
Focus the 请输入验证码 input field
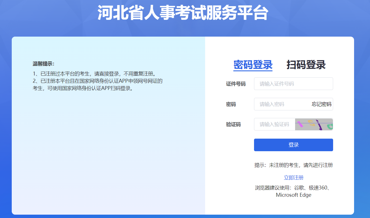click(x=274, y=124)
